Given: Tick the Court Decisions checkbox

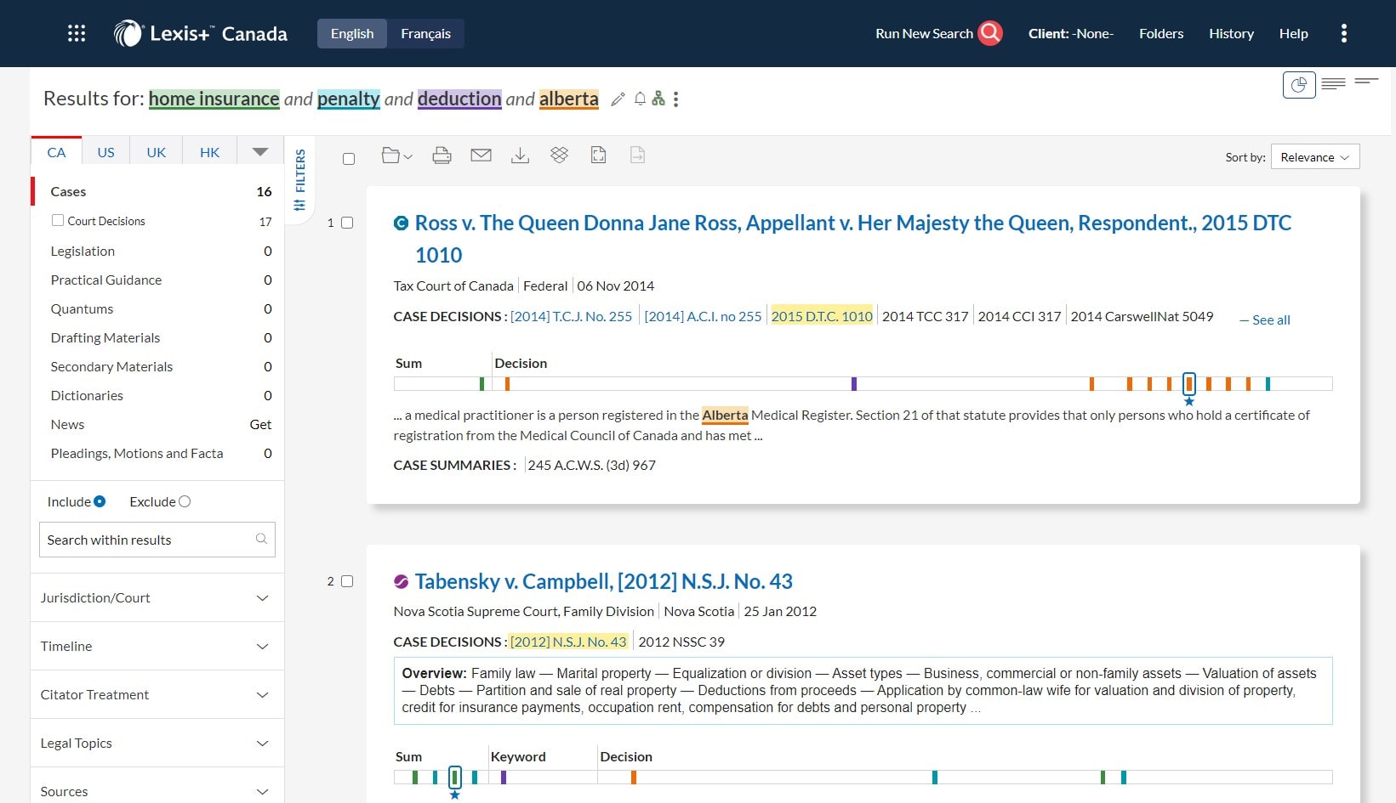Looking at the screenshot, I should point(58,220).
